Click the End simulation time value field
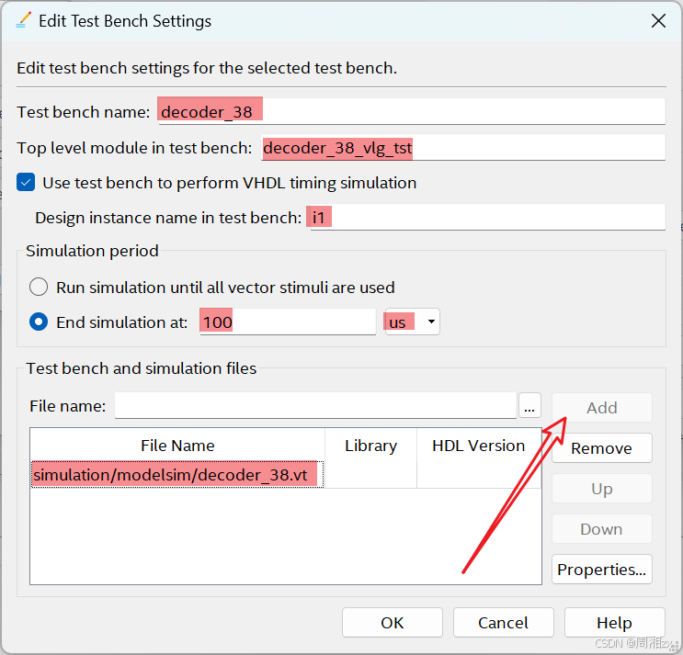This screenshot has height=655, width=683. [x=288, y=322]
